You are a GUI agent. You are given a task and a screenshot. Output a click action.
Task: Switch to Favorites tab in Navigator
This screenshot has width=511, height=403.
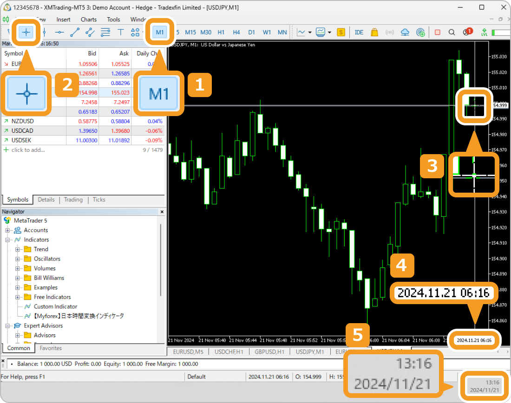51,348
